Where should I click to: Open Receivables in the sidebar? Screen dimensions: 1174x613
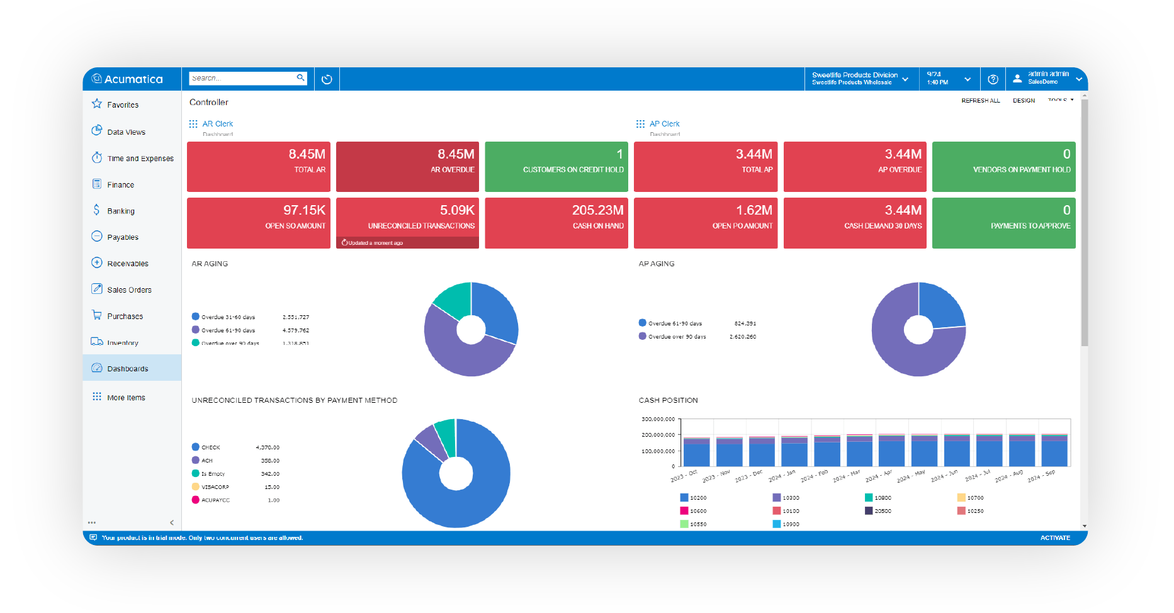pos(132,263)
